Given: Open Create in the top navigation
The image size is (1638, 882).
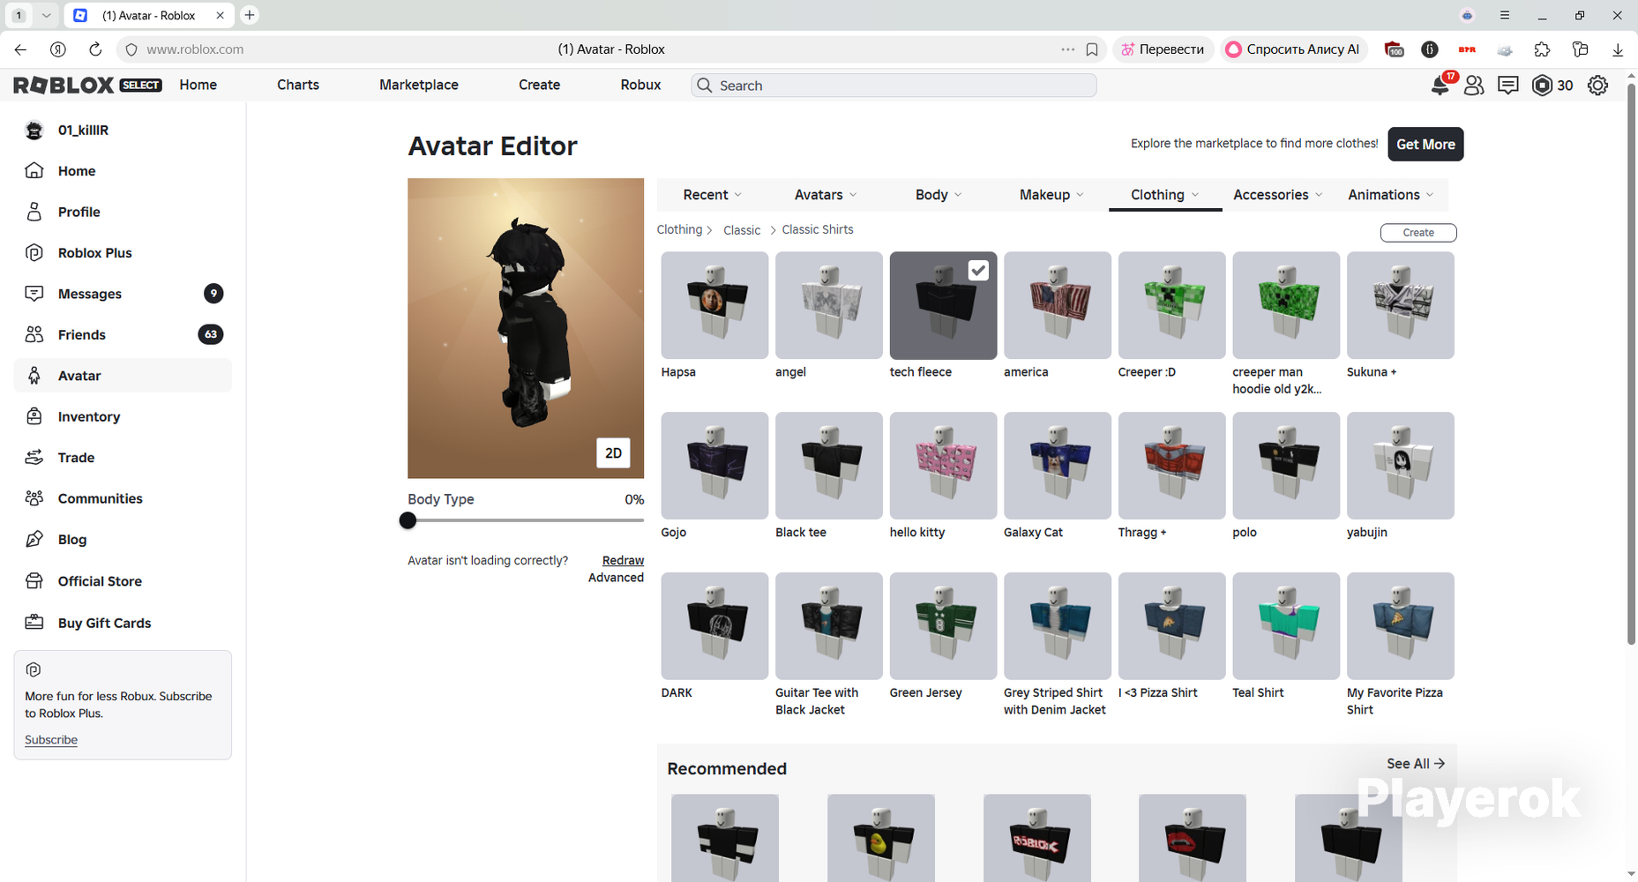Looking at the screenshot, I should pos(539,85).
